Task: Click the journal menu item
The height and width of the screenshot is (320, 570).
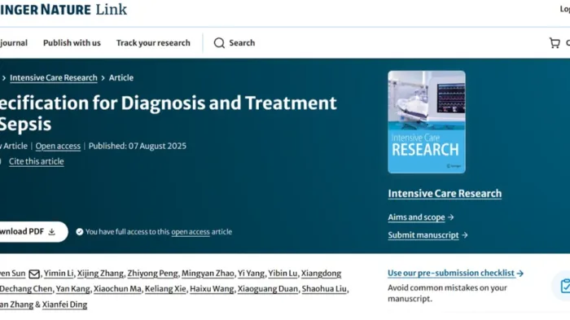Action: click(14, 43)
